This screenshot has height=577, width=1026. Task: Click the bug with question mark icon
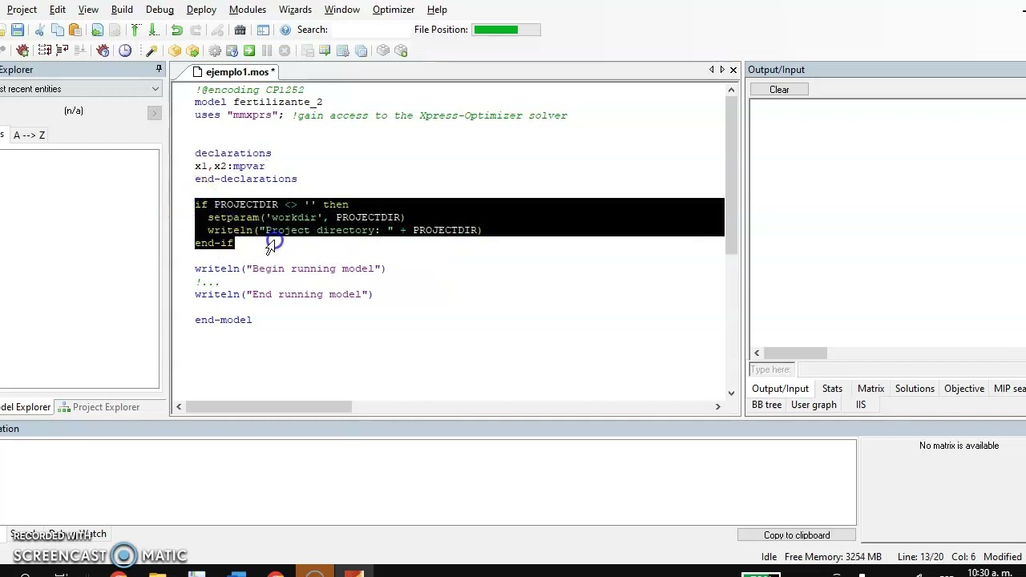103,50
